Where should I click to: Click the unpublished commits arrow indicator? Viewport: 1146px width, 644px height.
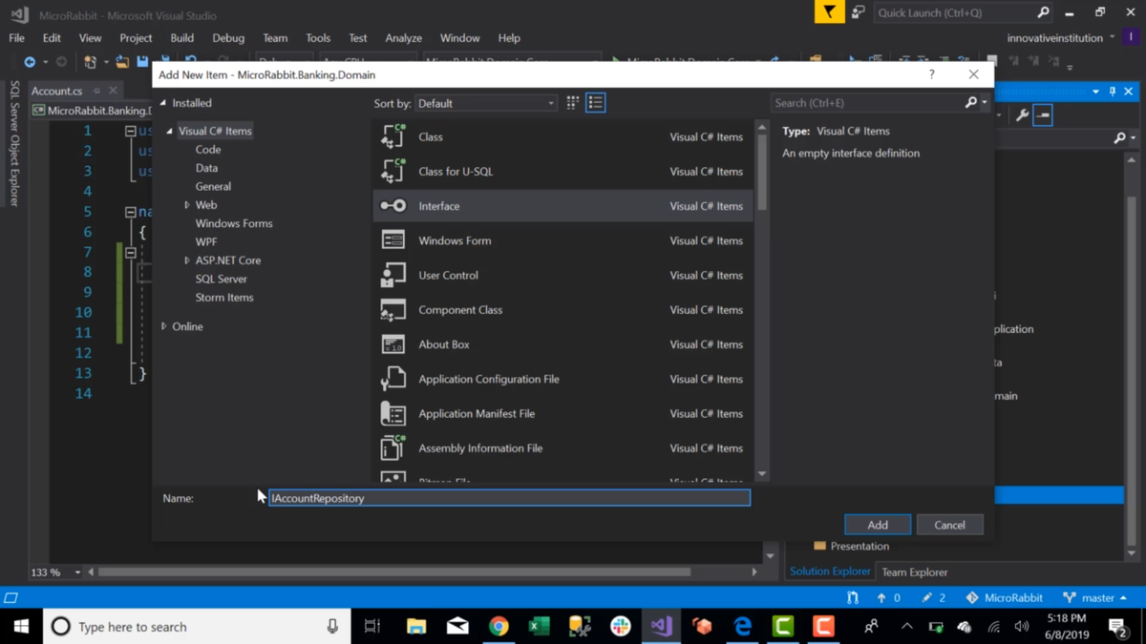pos(888,597)
